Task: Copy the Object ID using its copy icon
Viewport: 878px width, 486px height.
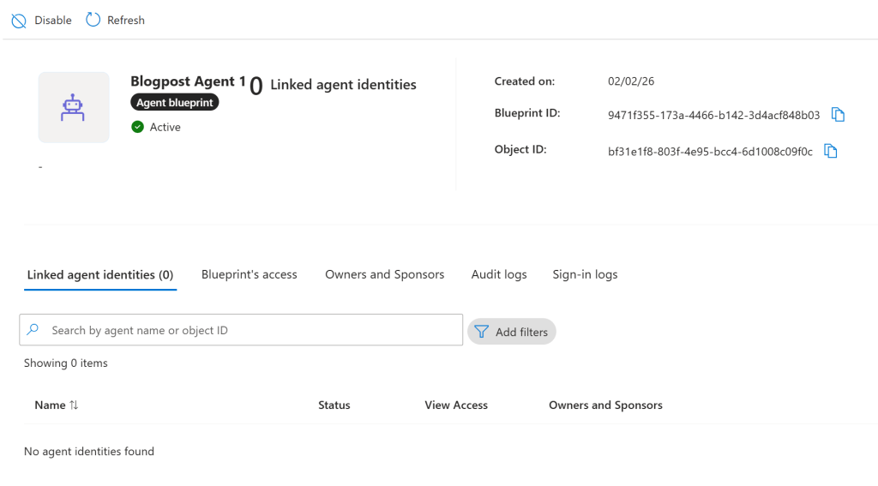Action: 830,152
